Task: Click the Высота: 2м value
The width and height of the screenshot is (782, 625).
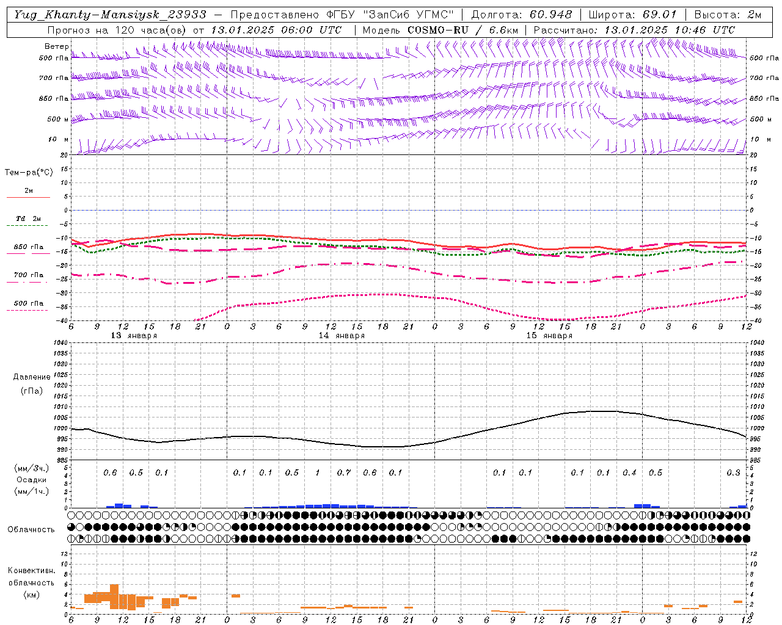Action: click(727, 15)
